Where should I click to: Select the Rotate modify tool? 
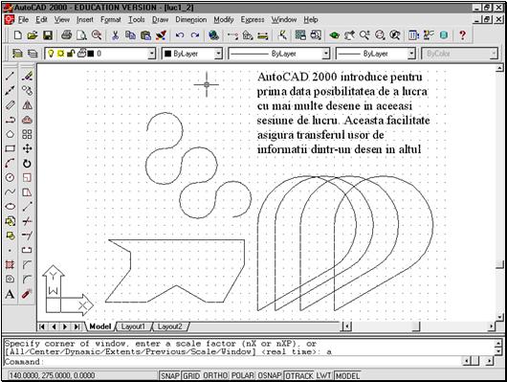[27, 163]
